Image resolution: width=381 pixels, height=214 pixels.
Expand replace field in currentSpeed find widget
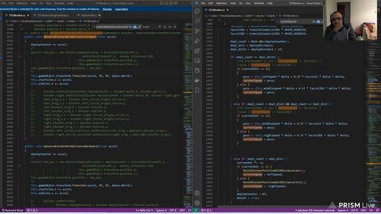coord(278,21)
